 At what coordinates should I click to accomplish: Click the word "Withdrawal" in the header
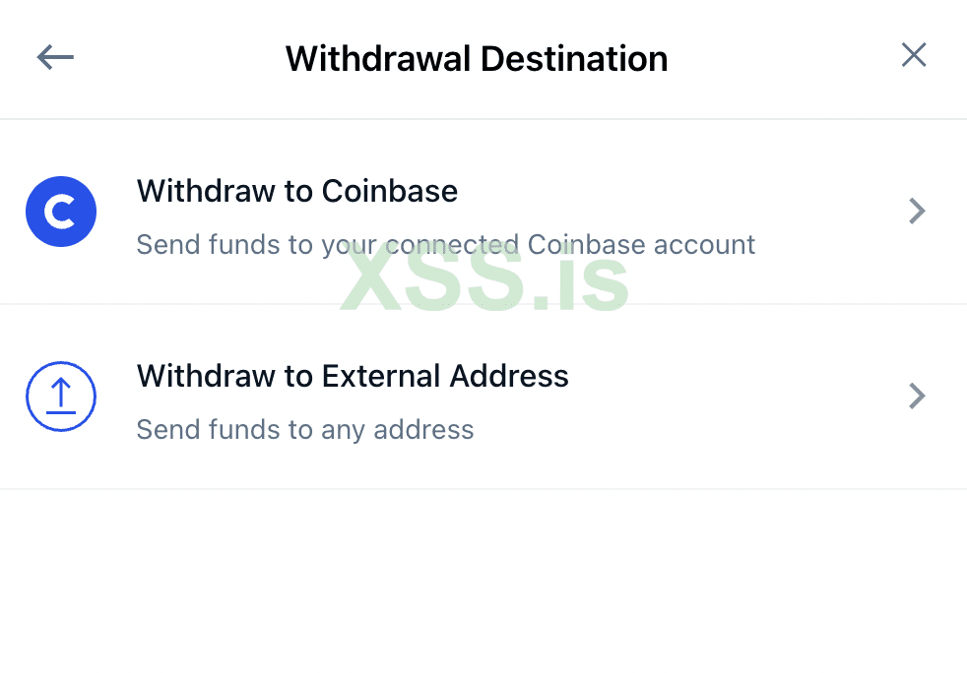click(378, 59)
